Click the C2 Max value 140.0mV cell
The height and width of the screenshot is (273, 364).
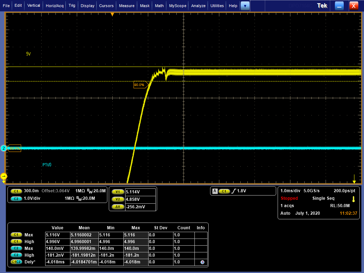point(58,248)
